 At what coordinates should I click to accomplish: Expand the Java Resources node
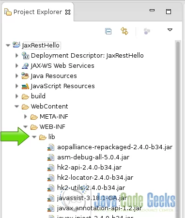pos(16,76)
